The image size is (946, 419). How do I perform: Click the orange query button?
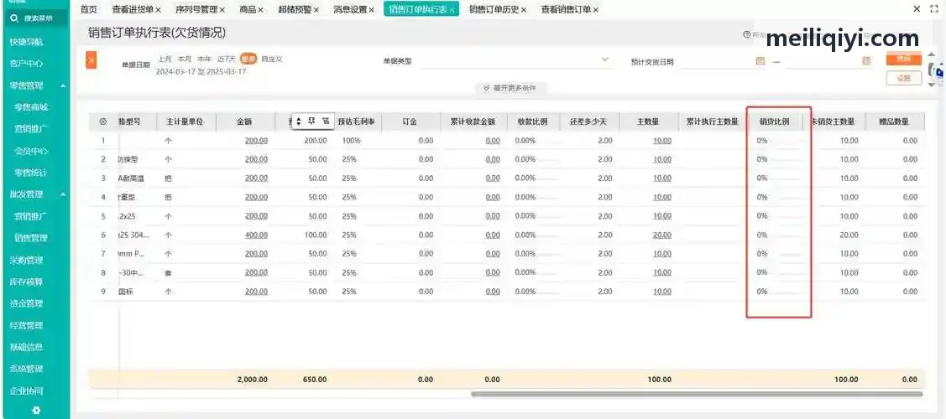(904, 59)
